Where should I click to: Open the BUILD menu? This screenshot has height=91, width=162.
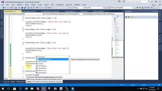27,5
